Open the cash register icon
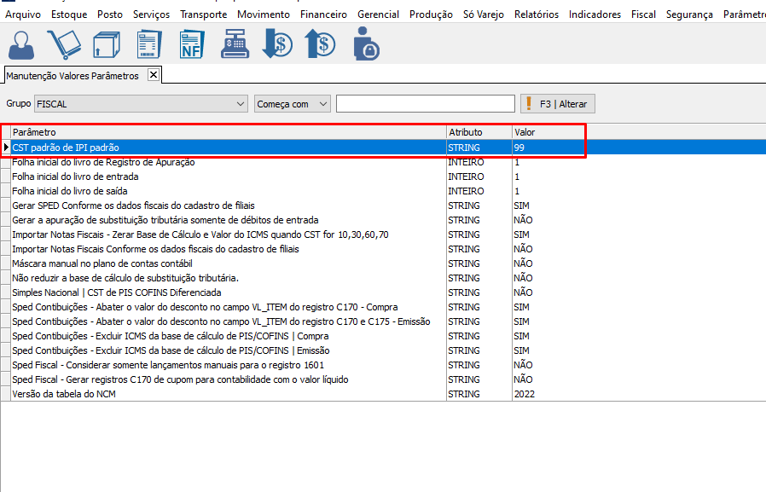This screenshot has height=492, width=766. click(235, 43)
